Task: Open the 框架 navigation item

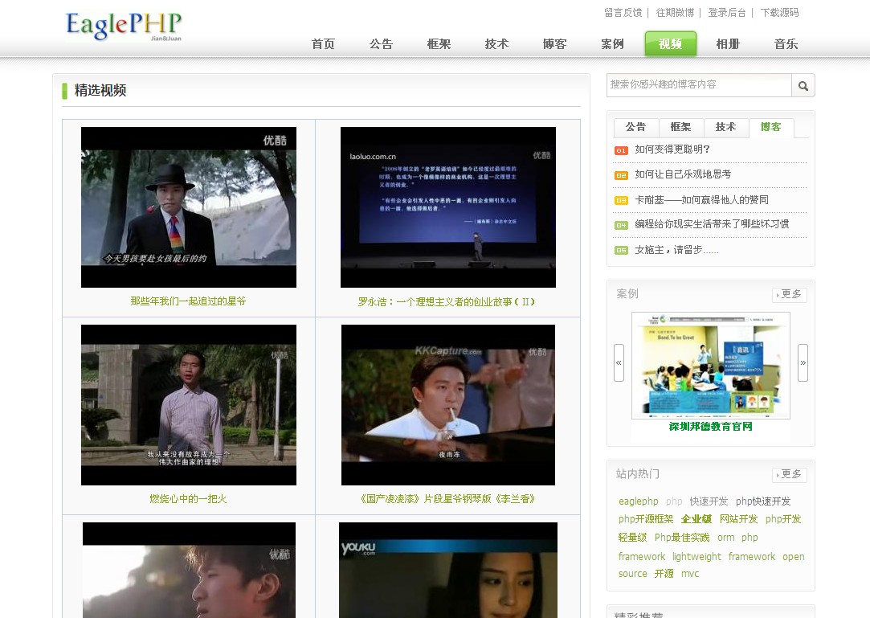Action: [439, 44]
